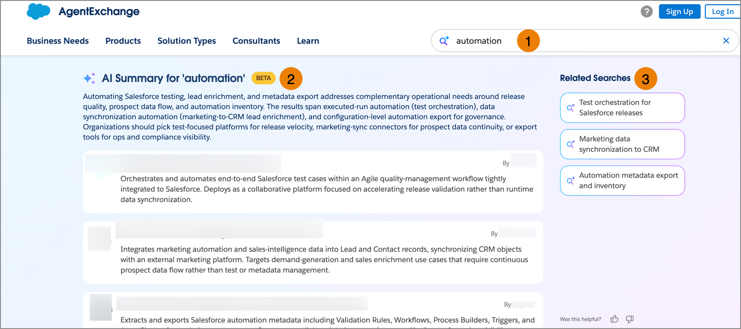Open result card 'Orchestrates and automates end-to-end Salesforce test cases'
741x329 pixels.
[313, 182]
